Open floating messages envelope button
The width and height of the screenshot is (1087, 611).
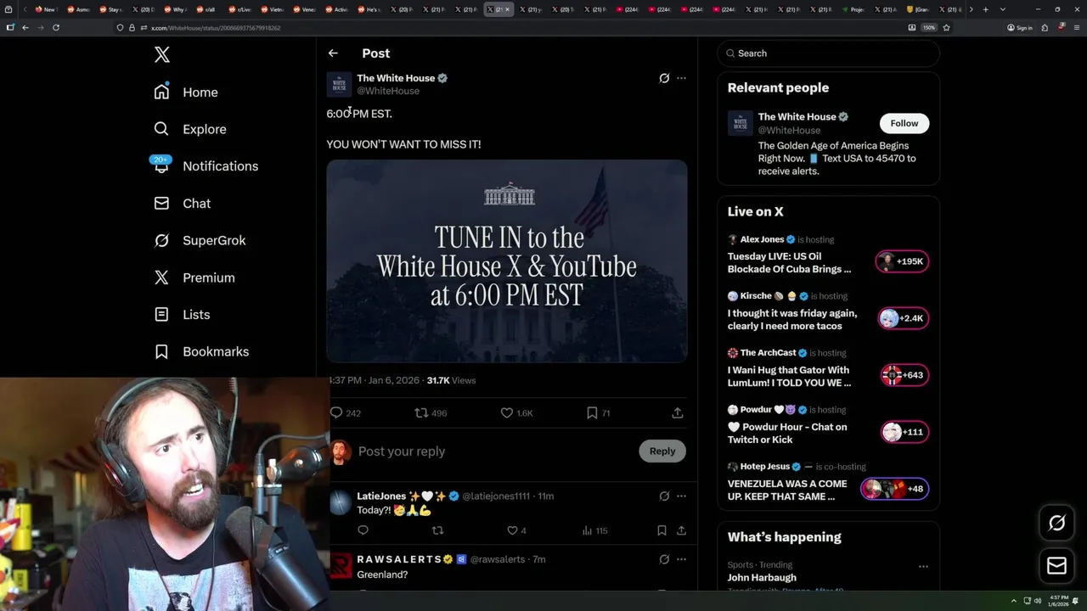[1056, 565]
